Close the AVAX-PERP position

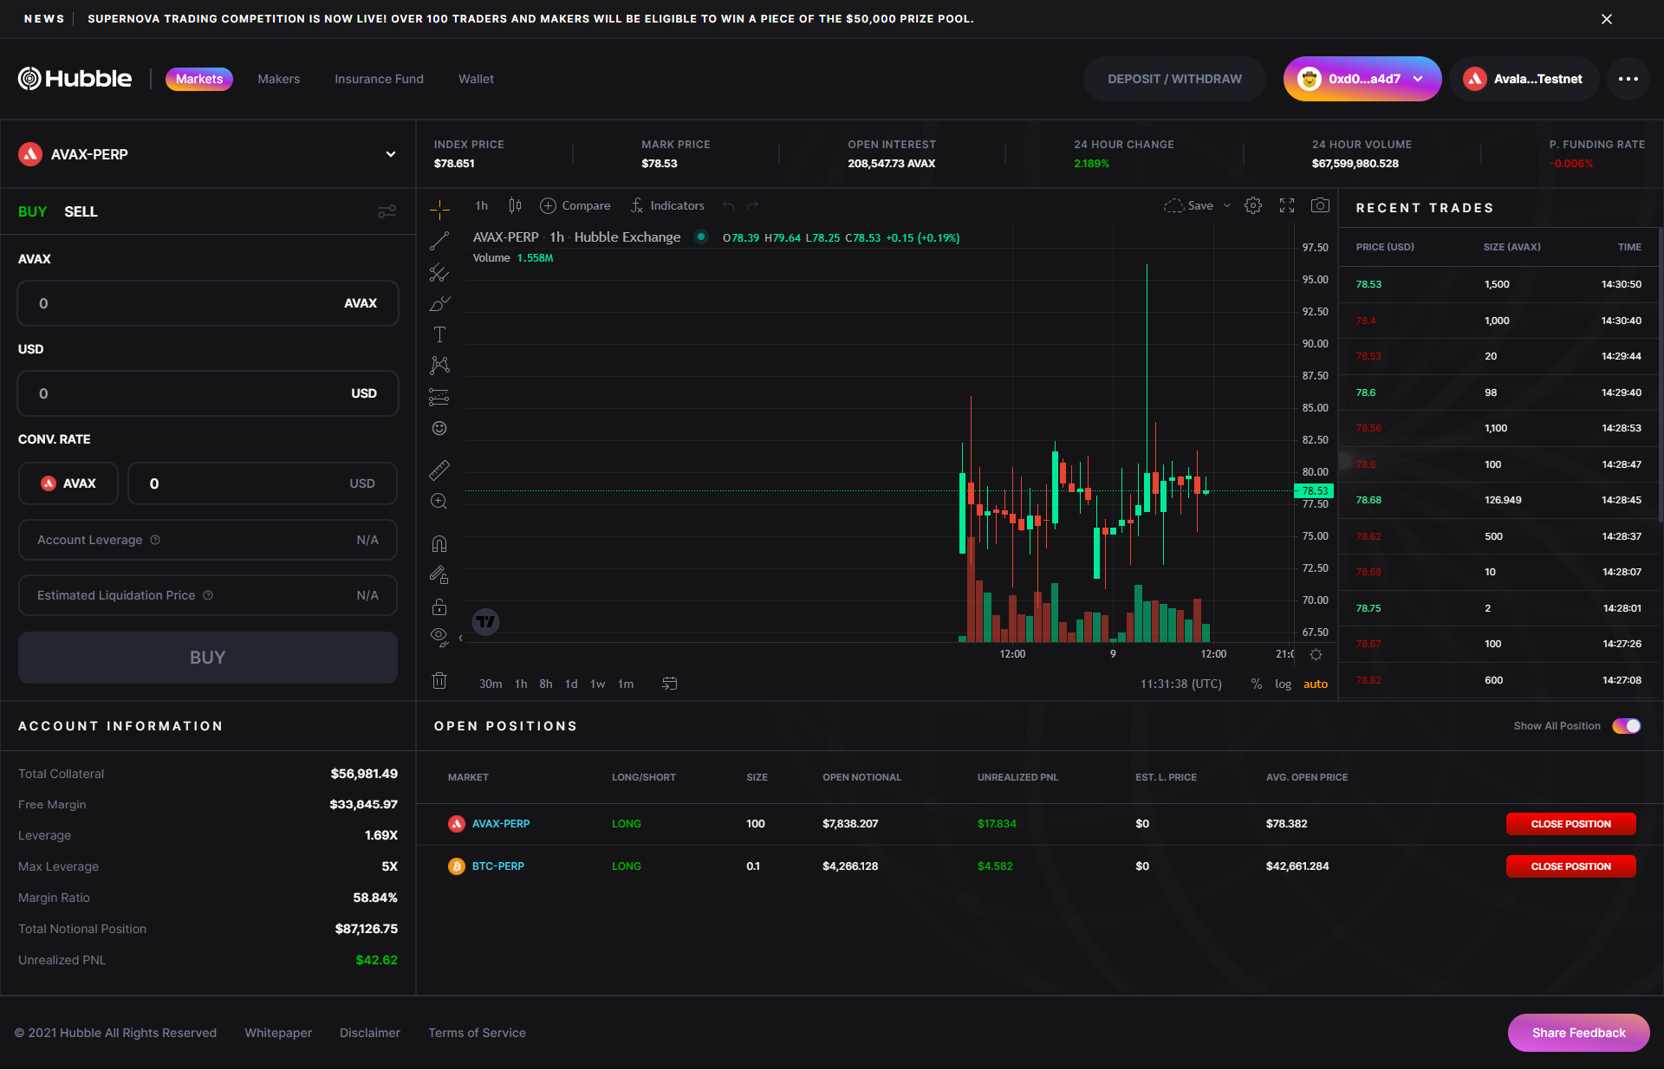(x=1570, y=824)
